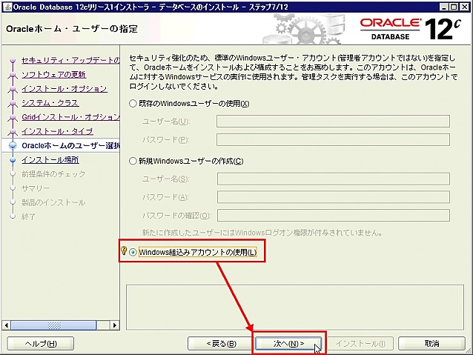The image size is (473, 355).
Task: Click the current step bullet icon beside Oracleホーム
Action: click(x=13, y=146)
